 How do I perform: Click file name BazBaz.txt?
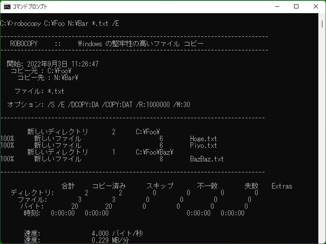click(207, 159)
